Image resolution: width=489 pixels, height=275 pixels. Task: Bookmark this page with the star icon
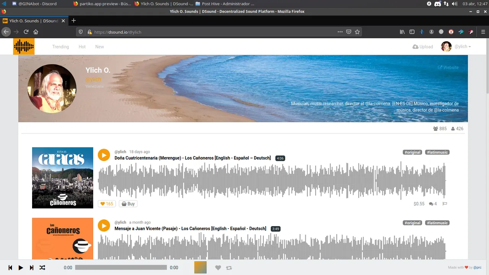(358, 32)
